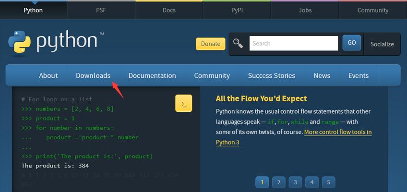Click 'for number in numbers:' line

pos(68,128)
